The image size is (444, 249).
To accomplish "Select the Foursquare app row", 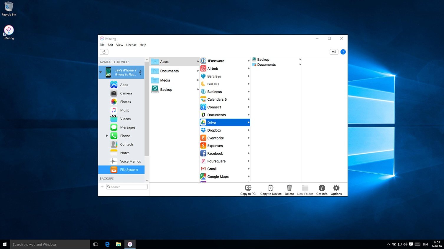I will point(225,161).
